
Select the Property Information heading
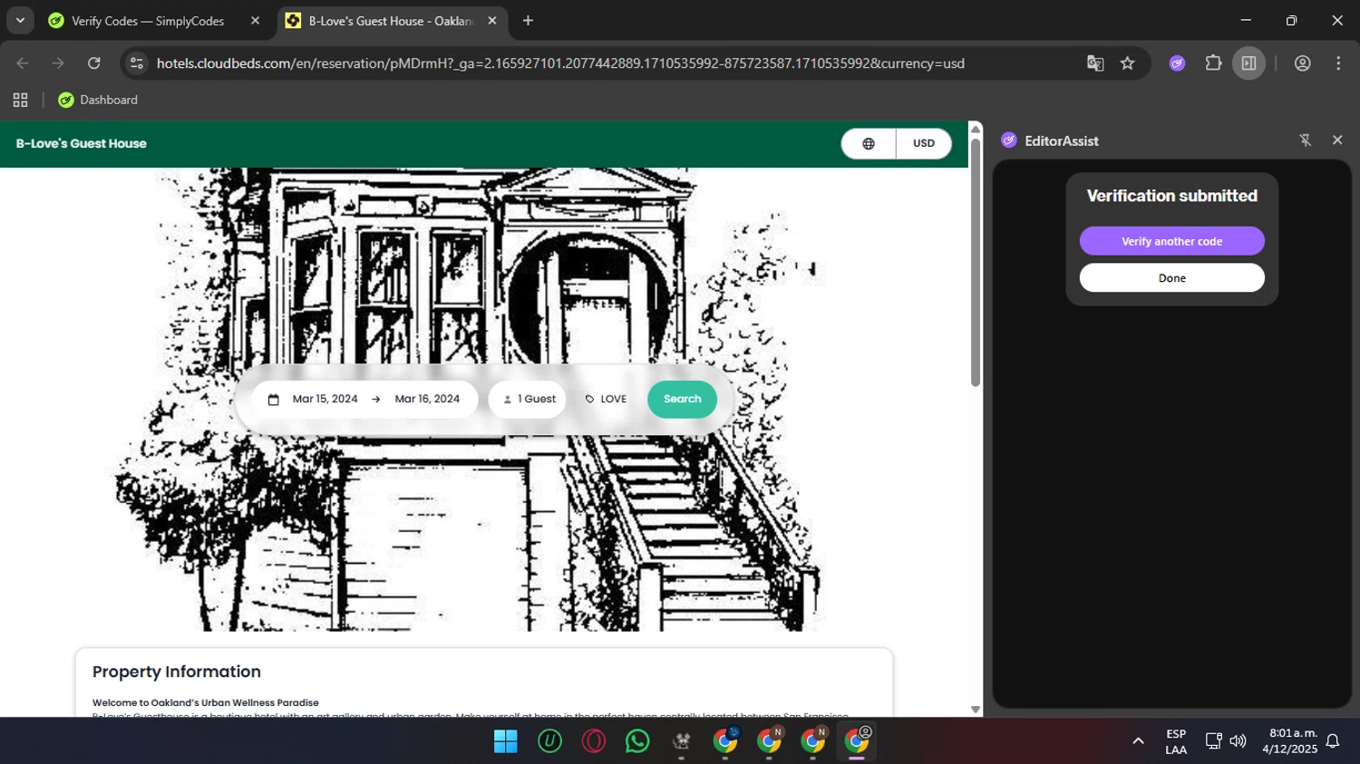click(177, 672)
